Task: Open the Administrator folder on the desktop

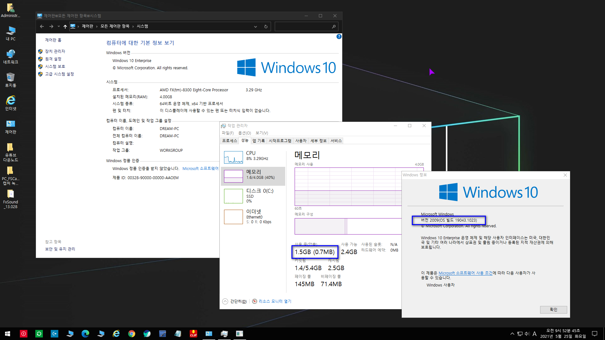Action: (x=11, y=10)
